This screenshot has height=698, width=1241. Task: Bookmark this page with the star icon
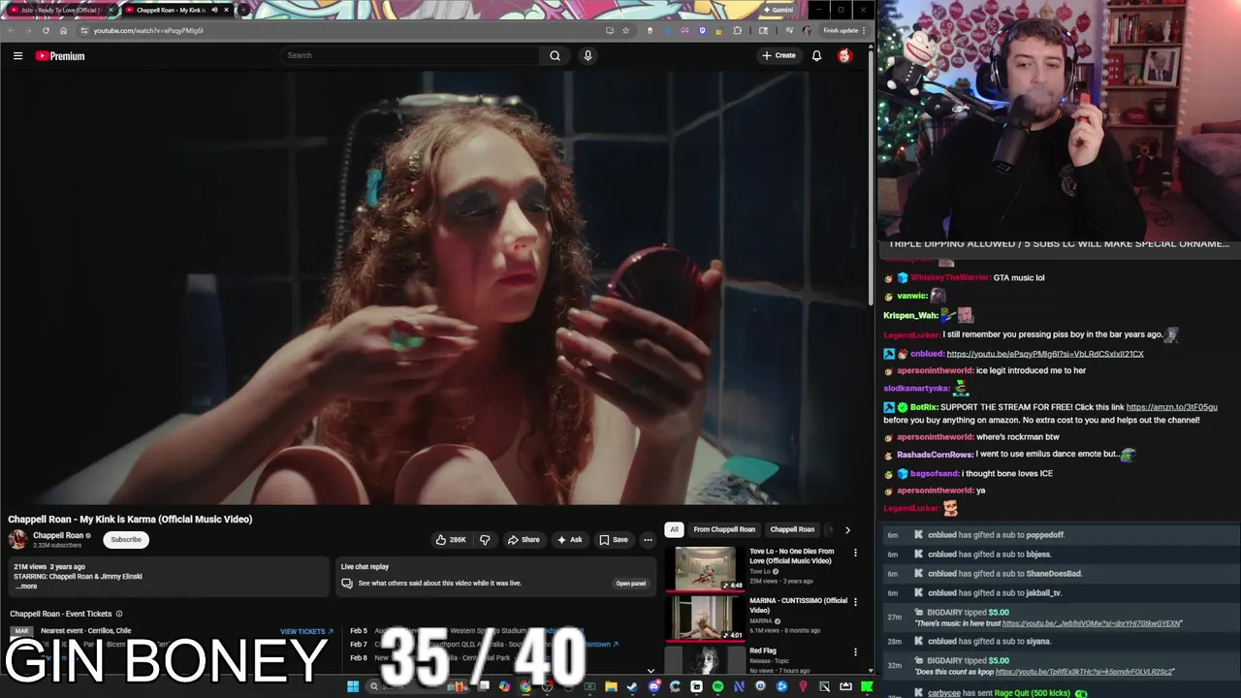pos(625,30)
